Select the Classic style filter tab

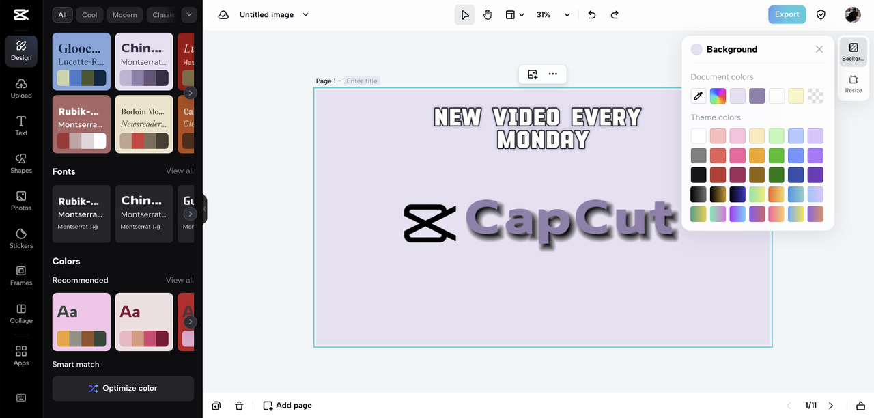click(x=163, y=14)
